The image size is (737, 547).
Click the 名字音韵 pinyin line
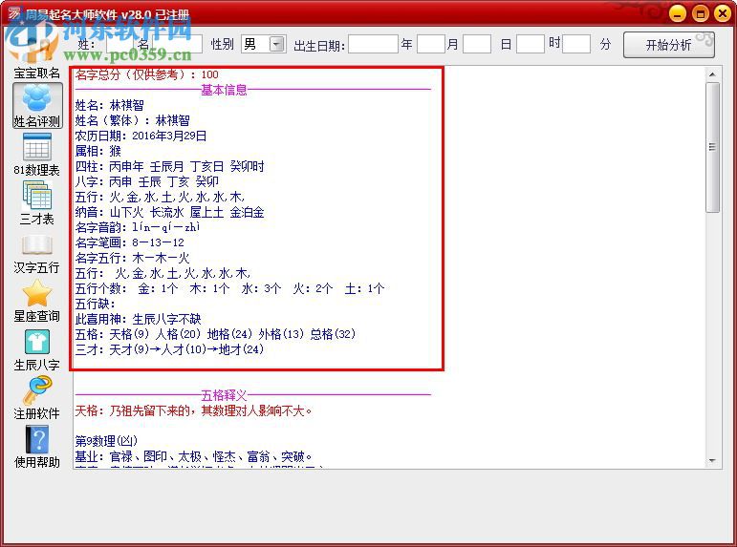pyautogui.click(x=138, y=227)
